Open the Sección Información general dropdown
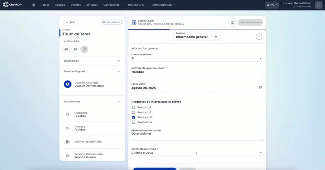325x170 pixels. [x=197, y=37]
